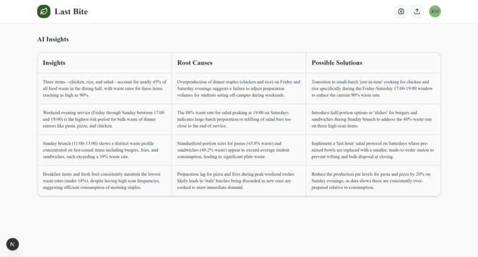This screenshot has height=257, width=478.
Task: Click the last-hour salad protocol solution
Action: 373,149
